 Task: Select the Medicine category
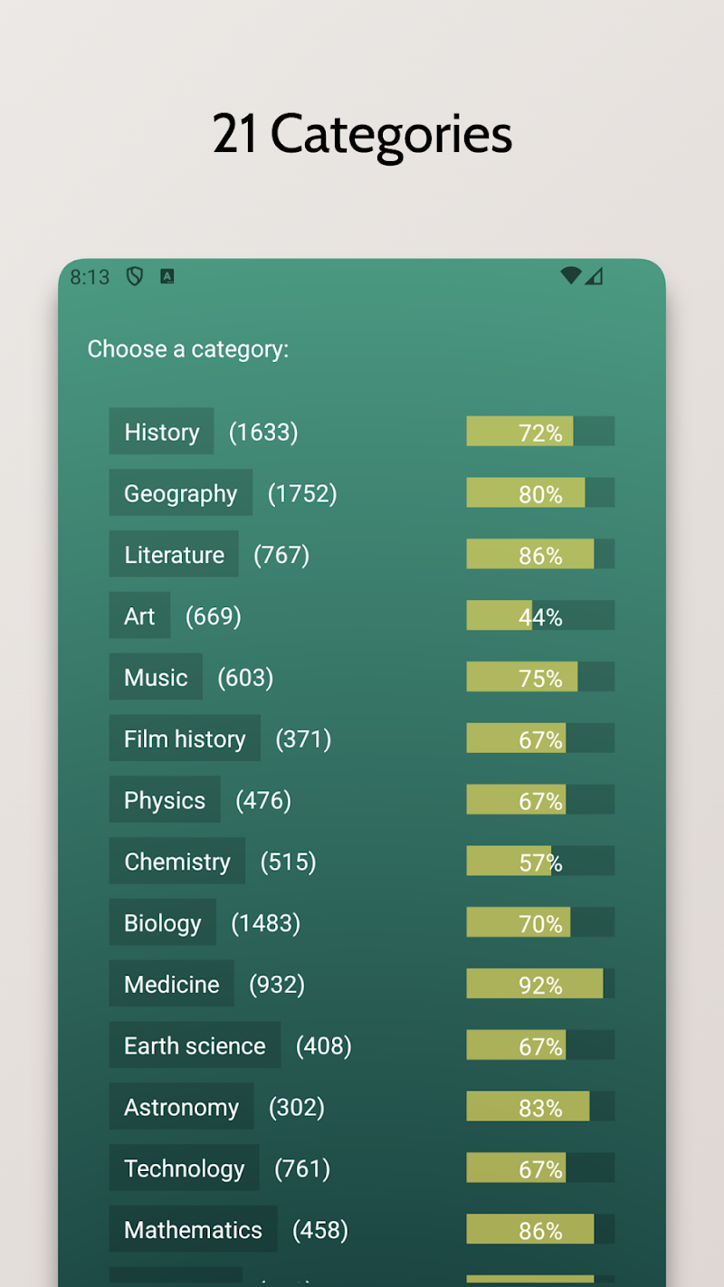pyautogui.click(x=172, y=985)
